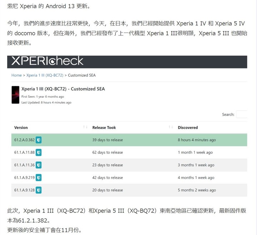The width and height of the screenshot is (257, 235).
Task: Sort by the Release Took column header
Action: tap(104, 128)
